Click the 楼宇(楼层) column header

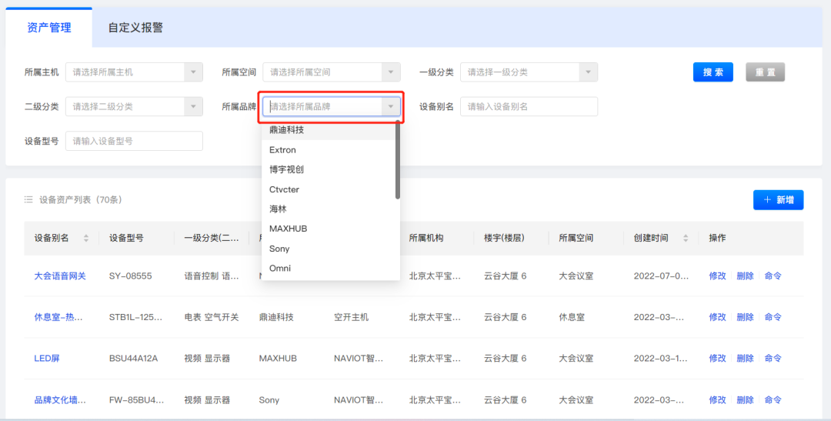point(504,238)
